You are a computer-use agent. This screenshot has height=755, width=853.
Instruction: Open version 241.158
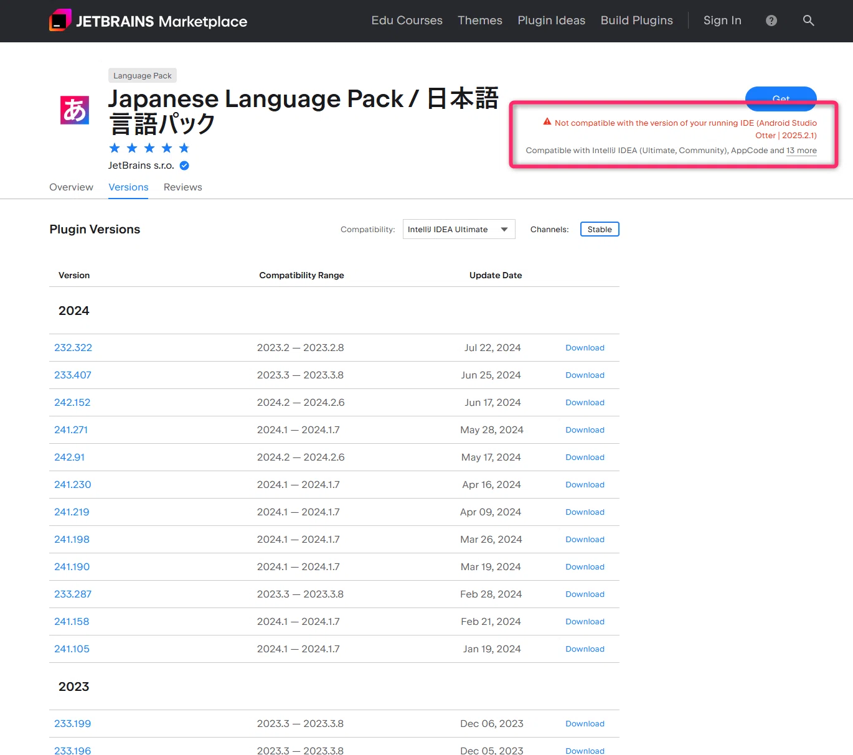(x=72, y=622)
